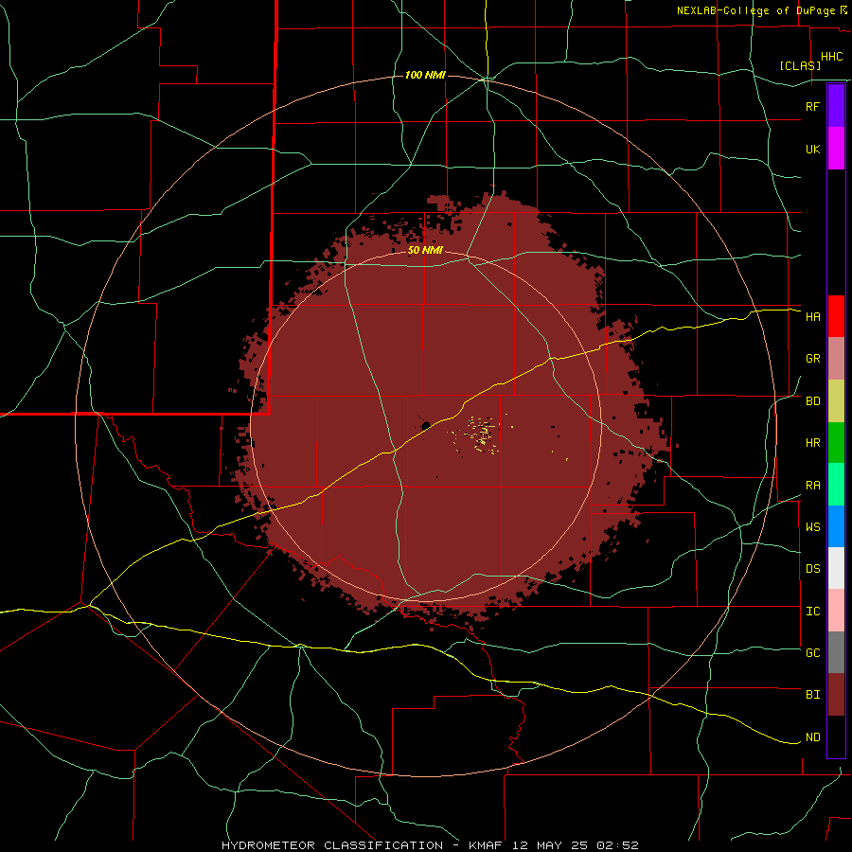Click the 'UK' legend label

(x=812, y=149)
